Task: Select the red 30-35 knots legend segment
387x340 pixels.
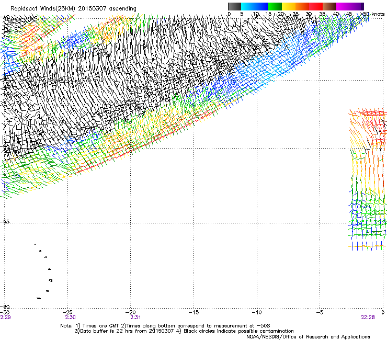Action: click(x=316, y=6)
